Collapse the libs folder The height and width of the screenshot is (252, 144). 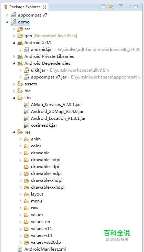click(x=14, y=98)
